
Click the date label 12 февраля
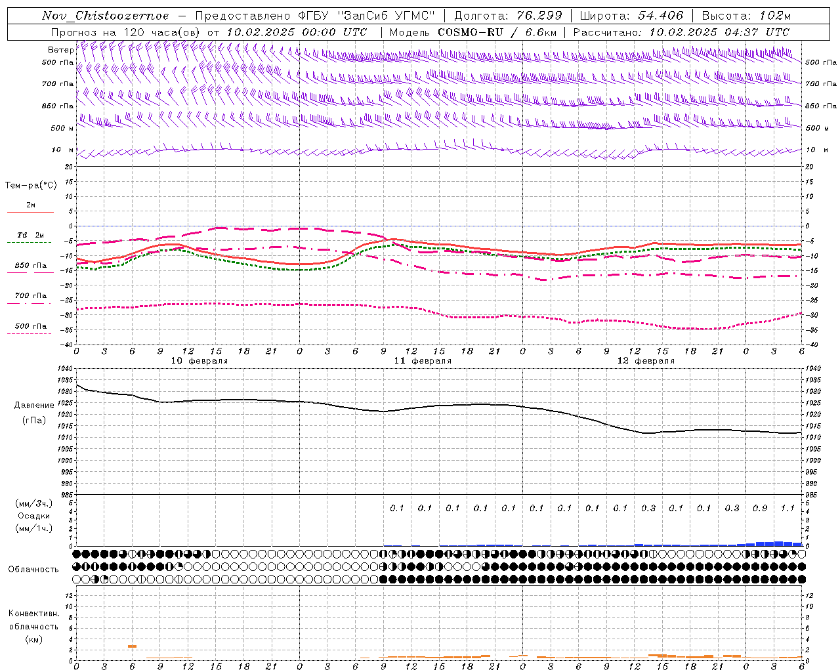click(x=646, y=361)
